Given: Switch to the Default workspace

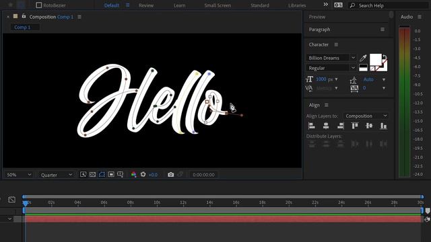Looking at the screenshot, I should click(x=112, y=5).
